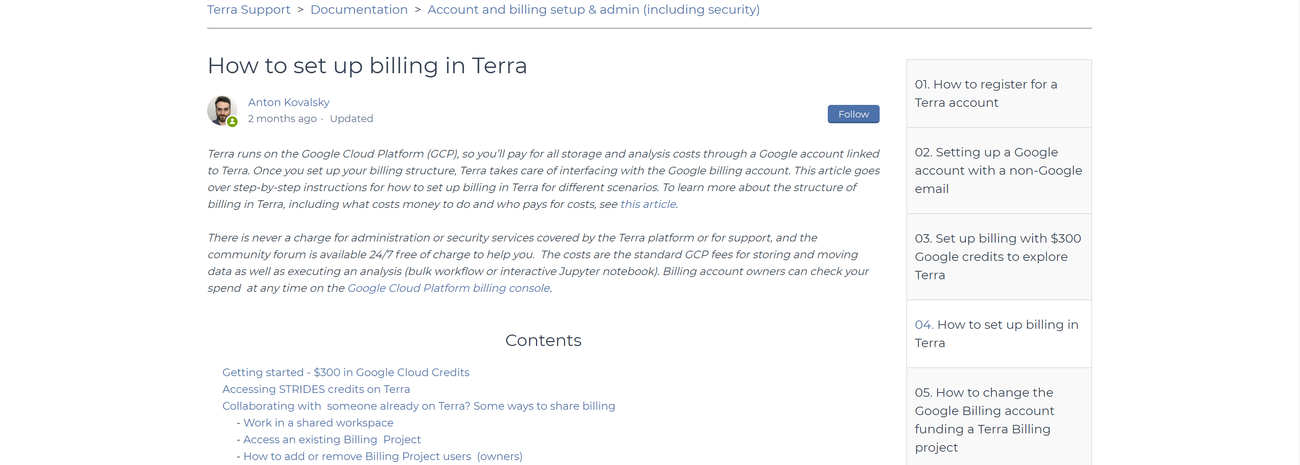This screenshot has height=465, width=1300.
Task: Select sidebar item '02. Setting up a Google account'
Action: [998, 170]
